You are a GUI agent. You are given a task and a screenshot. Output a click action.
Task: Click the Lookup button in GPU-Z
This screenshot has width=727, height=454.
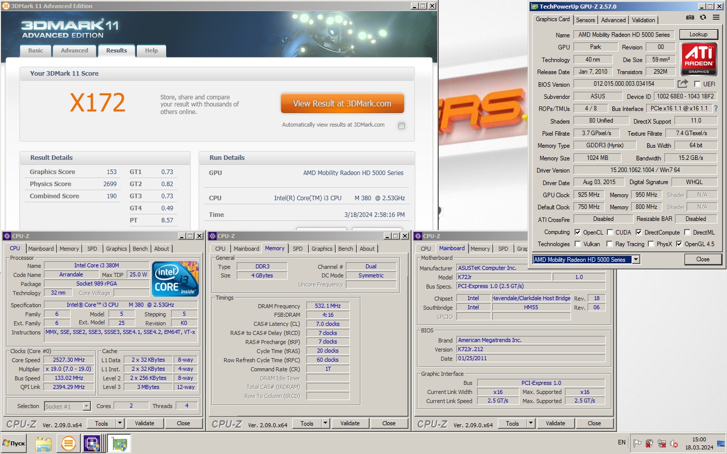698,34
